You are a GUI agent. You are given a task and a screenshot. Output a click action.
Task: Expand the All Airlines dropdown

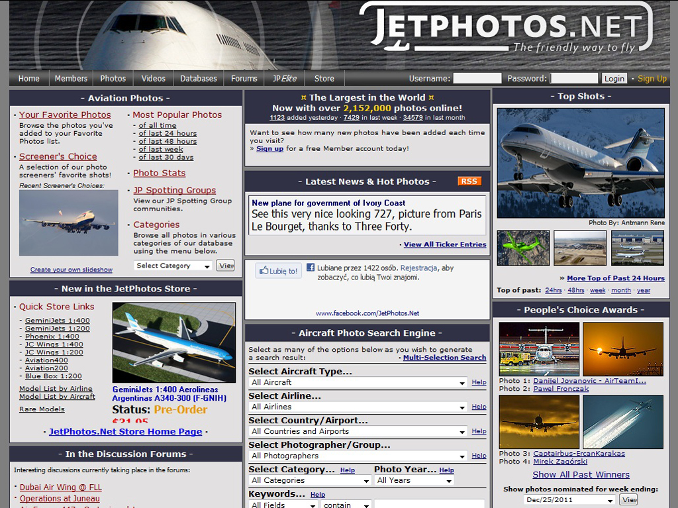(x=358, y=407)
